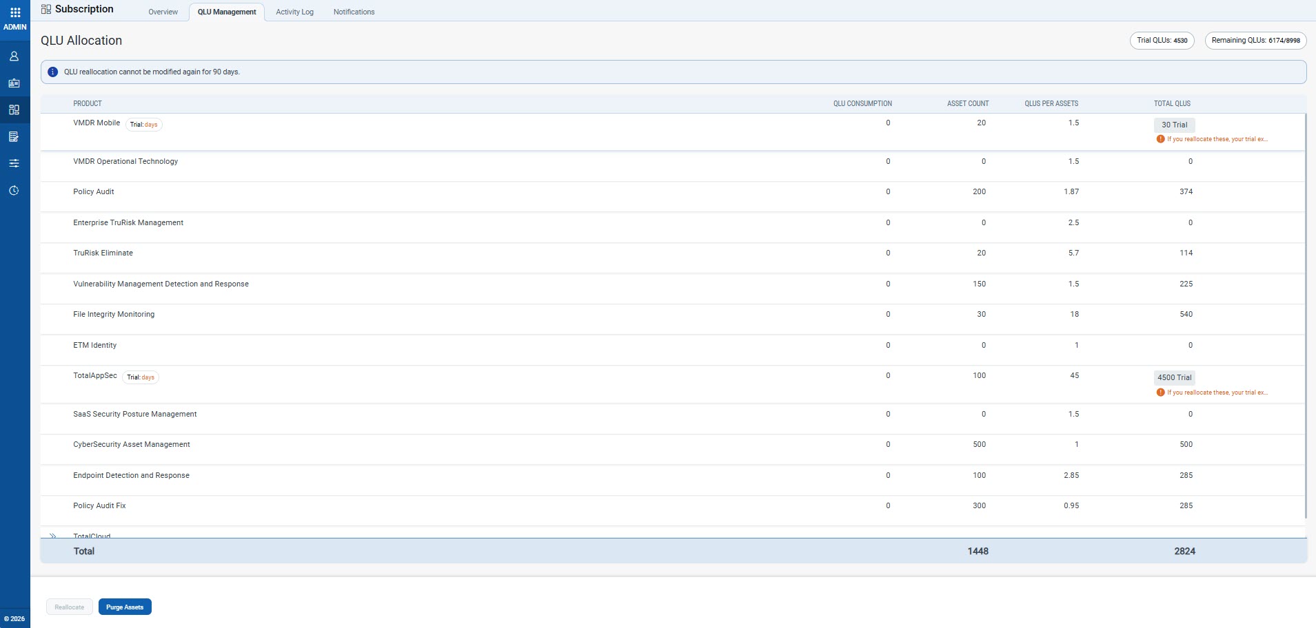Click the Reallocate button

69,607
